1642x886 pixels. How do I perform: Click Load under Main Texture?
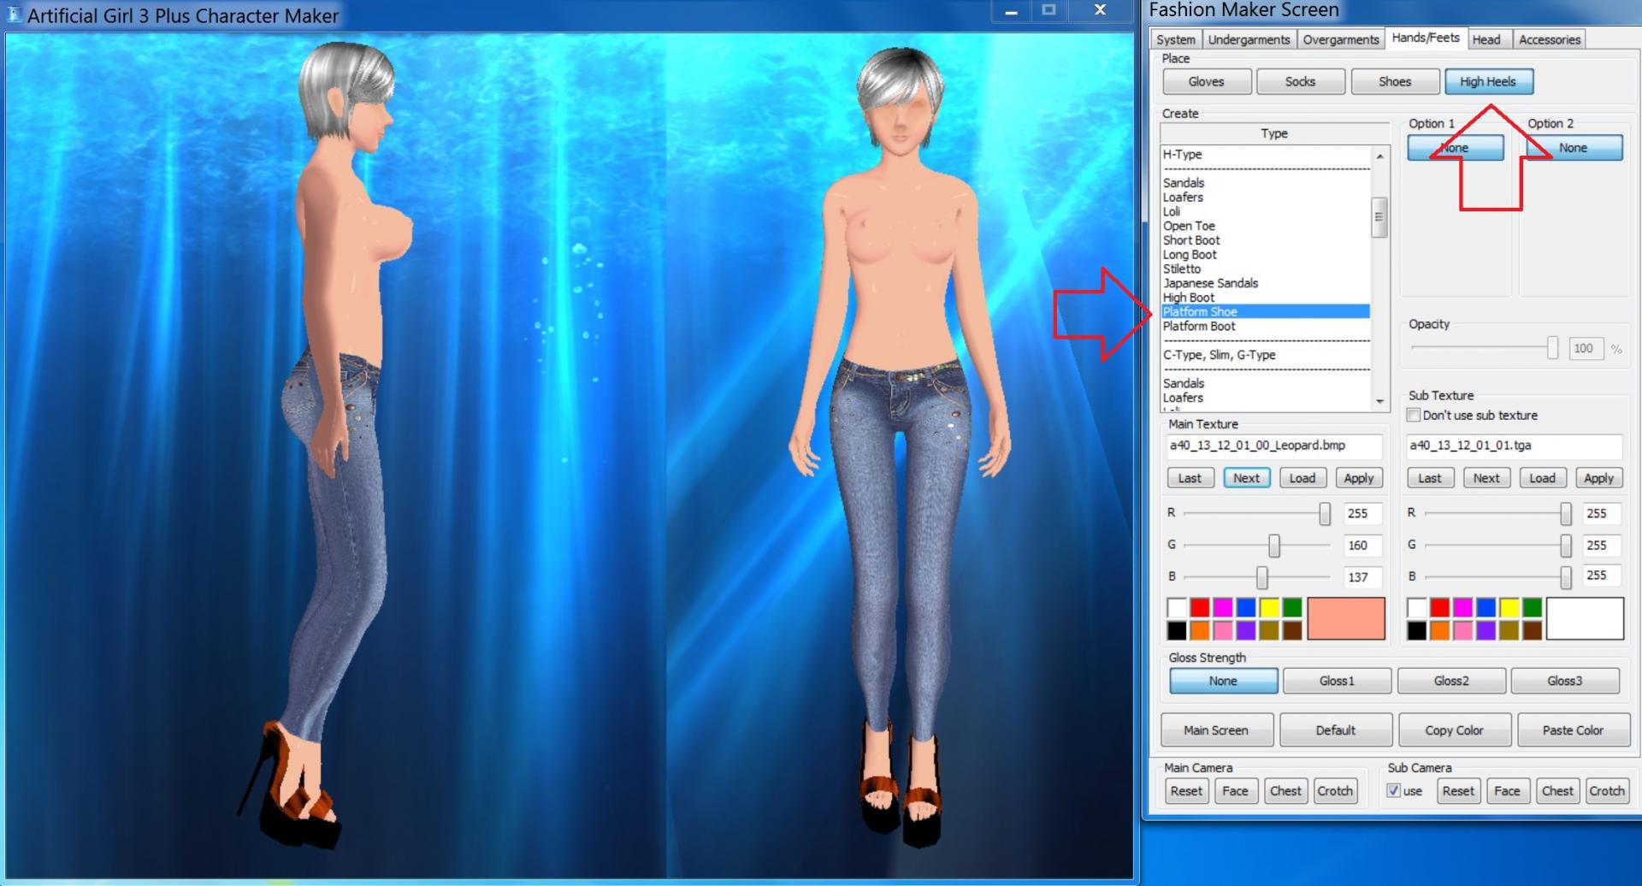tap(1302, 478)
